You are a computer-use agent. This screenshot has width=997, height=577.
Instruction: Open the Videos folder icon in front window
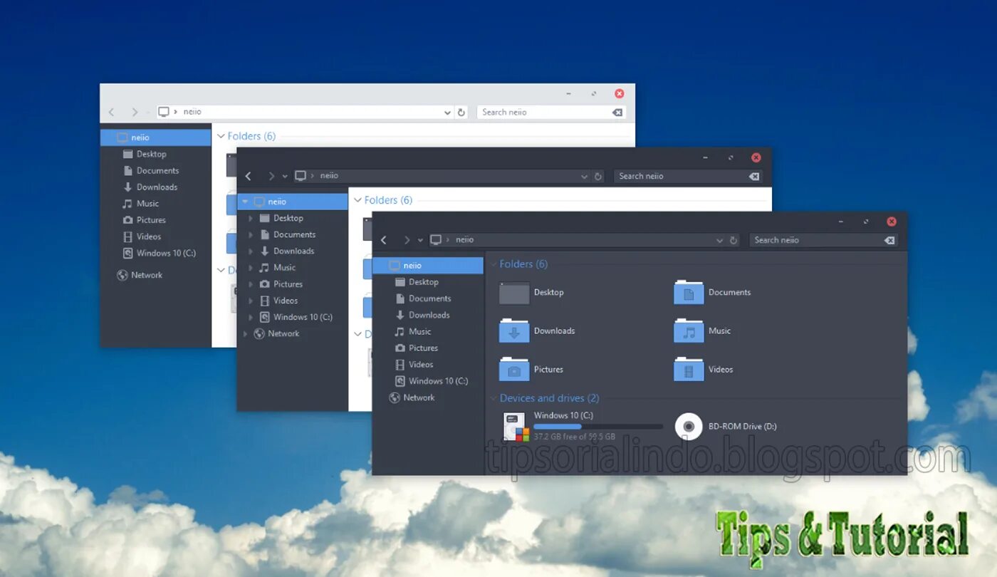coord(689,369)
